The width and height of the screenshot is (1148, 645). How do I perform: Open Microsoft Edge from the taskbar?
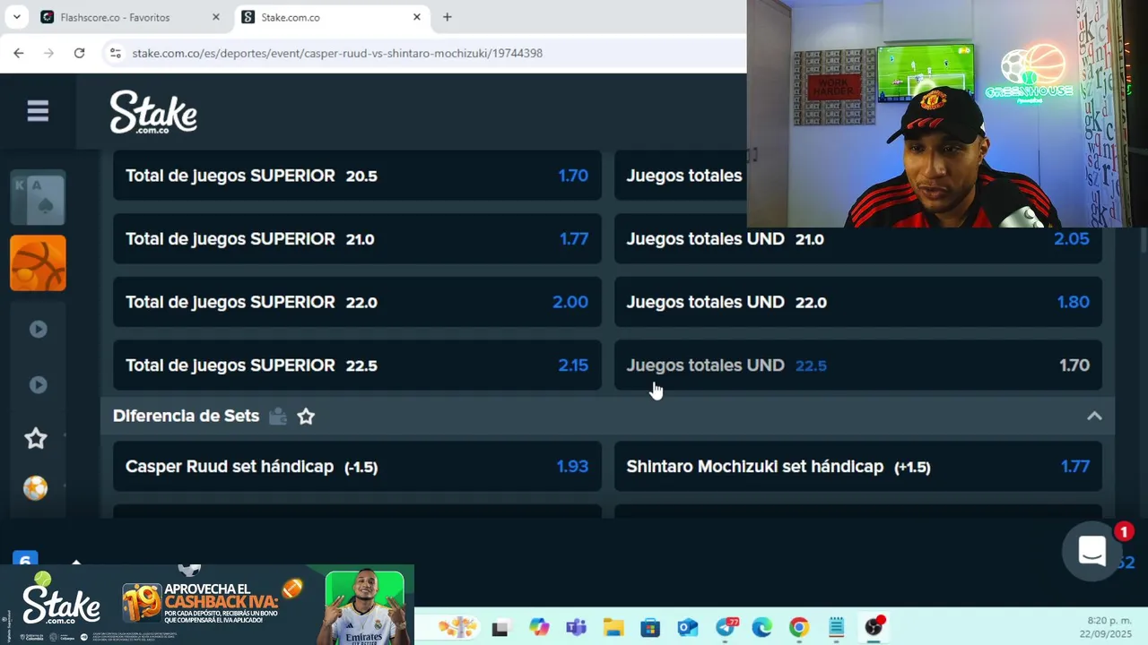(x=761, y=627)
